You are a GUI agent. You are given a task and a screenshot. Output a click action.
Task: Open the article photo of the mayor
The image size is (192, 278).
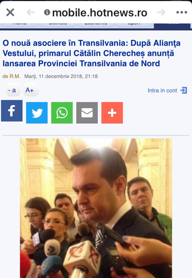(96, 208)
